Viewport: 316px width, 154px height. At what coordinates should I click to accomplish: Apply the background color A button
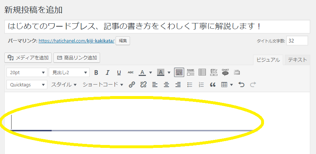tap(161, 72)
